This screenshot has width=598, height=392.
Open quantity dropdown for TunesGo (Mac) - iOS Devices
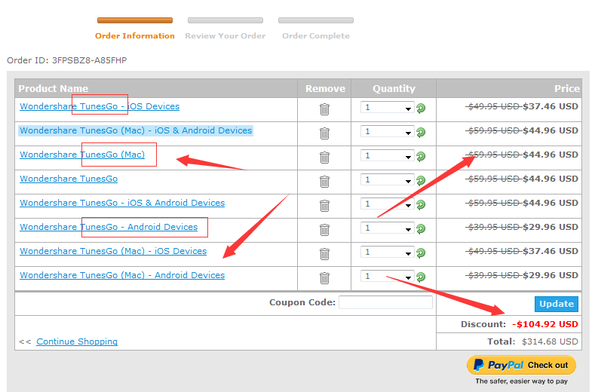click(387, 252)
